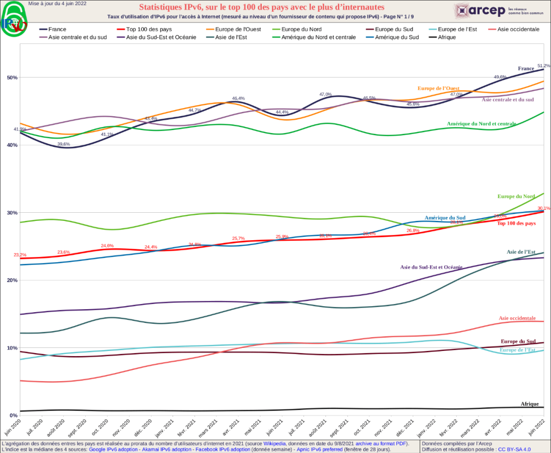Click the 30,1% Top 100 data label
The image size is (551, 453).
pos(543,208)
